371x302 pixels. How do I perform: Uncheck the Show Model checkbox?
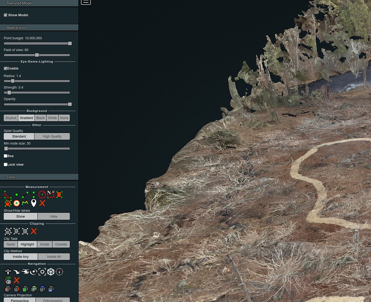pos(5,15)
